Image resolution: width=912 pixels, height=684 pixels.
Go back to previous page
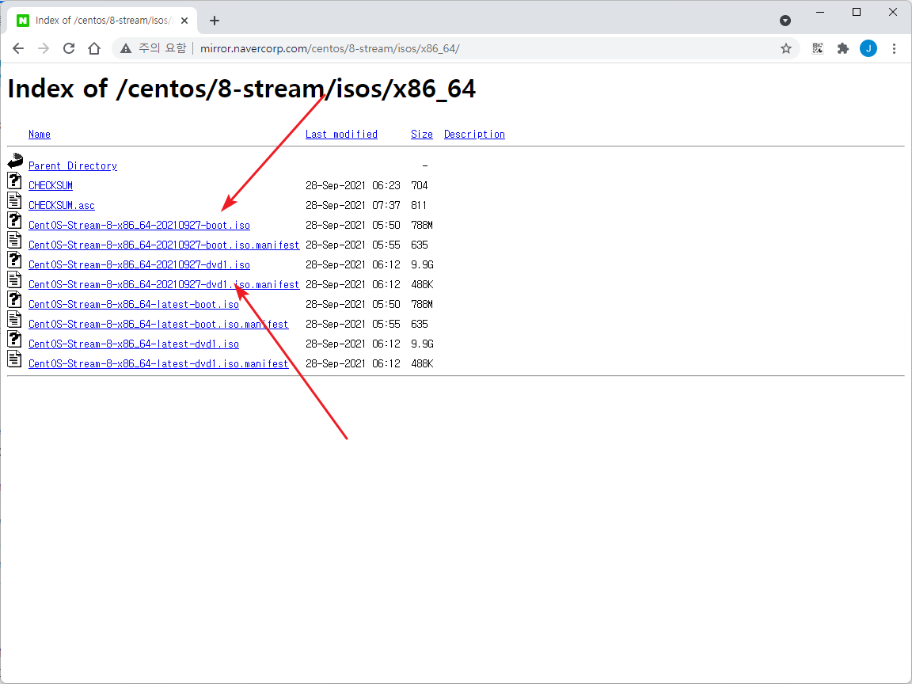18,49
